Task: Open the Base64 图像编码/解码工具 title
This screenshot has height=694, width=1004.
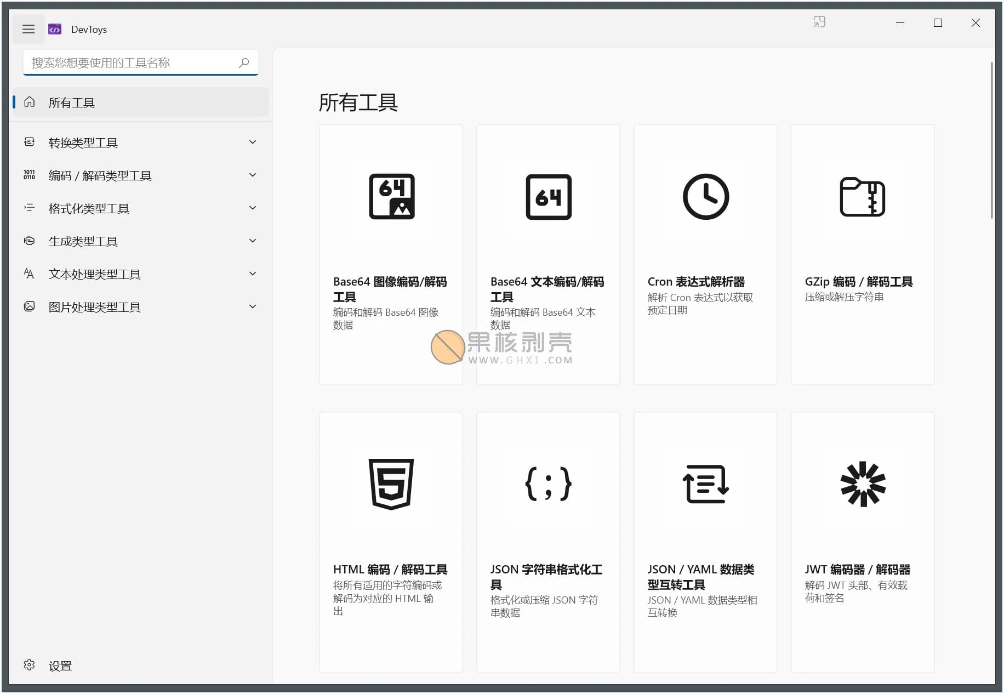Action: 390,289
